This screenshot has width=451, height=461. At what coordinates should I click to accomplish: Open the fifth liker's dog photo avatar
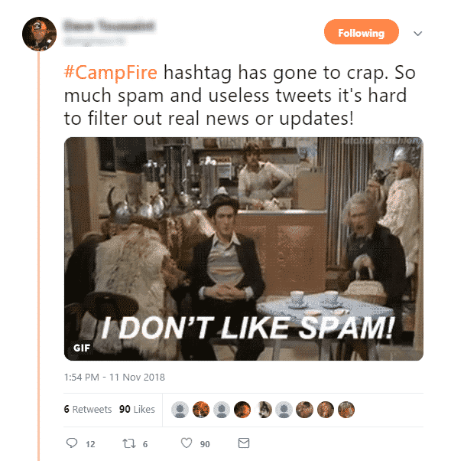(x=264, y=409)
